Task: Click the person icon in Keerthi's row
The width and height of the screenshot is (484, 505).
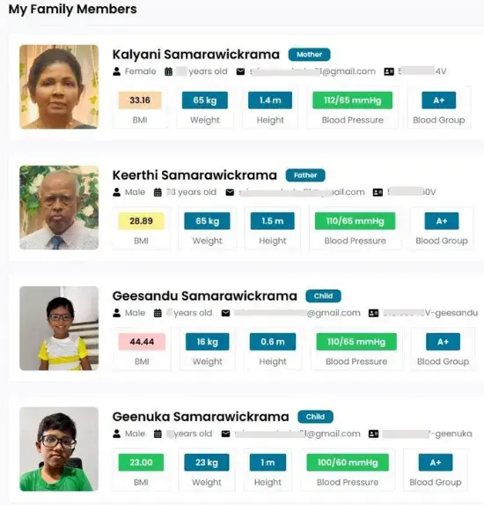Action: [x=117, y=192]
